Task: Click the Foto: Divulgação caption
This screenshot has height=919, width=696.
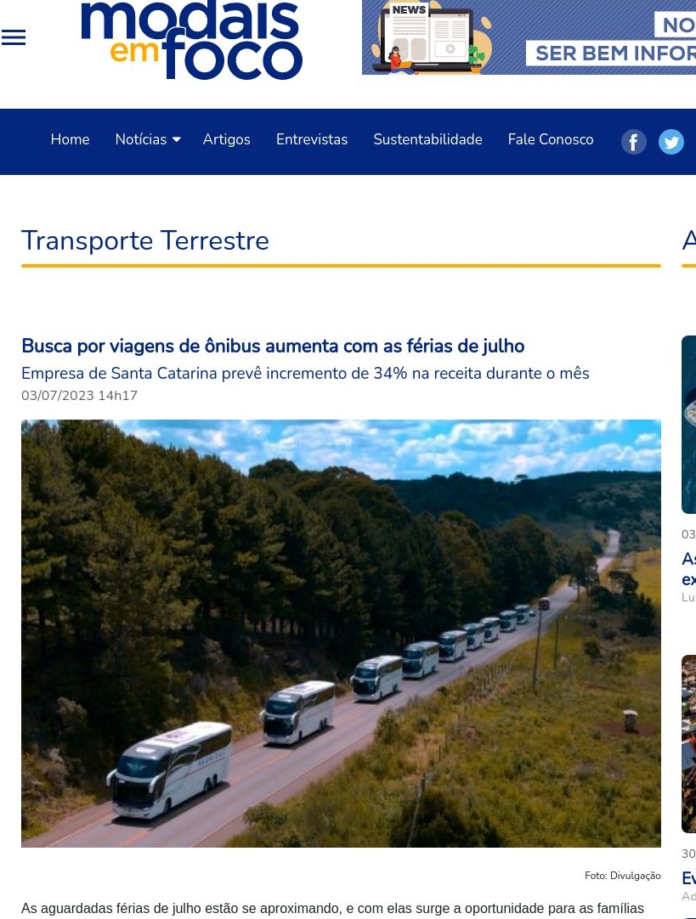Action: tap(622, 876)
